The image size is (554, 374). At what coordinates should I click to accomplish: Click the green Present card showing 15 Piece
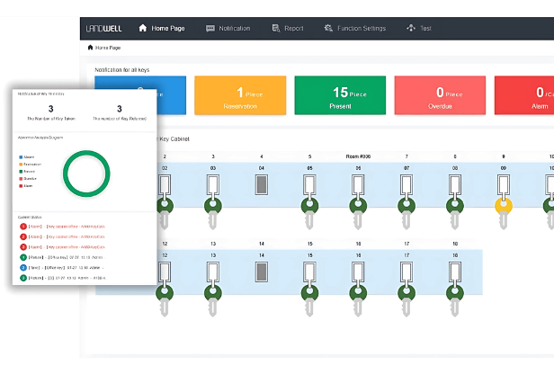coord(339,95)
